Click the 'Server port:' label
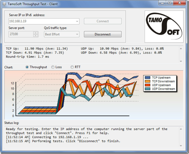 17,28
